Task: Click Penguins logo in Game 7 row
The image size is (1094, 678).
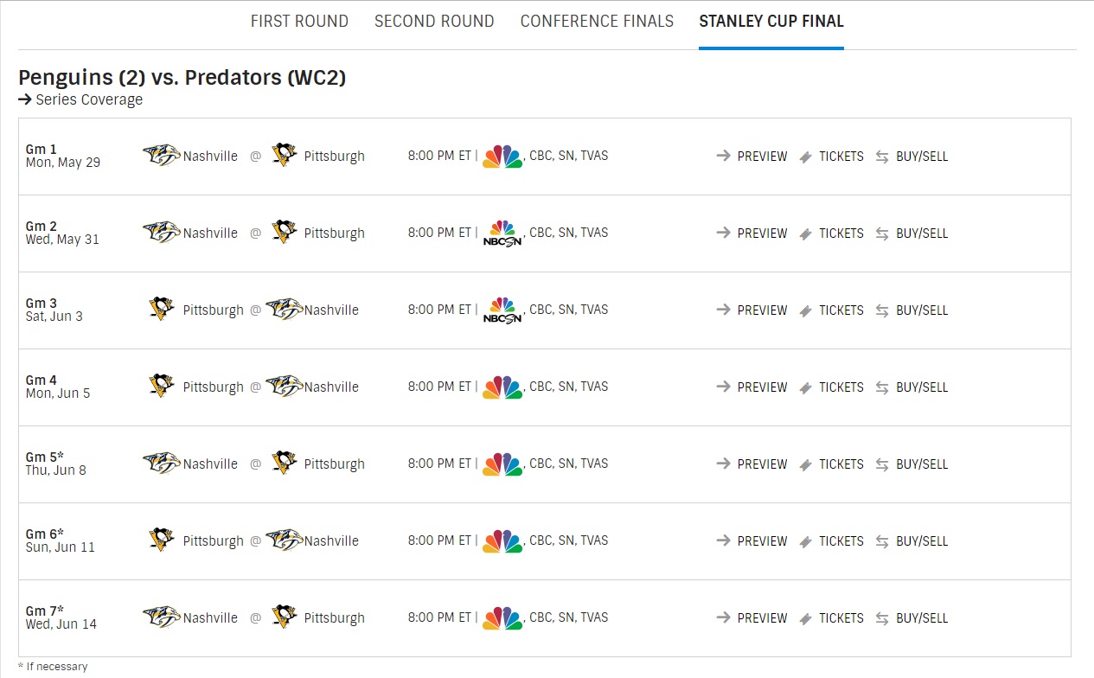Action: [x=284, y=617]
